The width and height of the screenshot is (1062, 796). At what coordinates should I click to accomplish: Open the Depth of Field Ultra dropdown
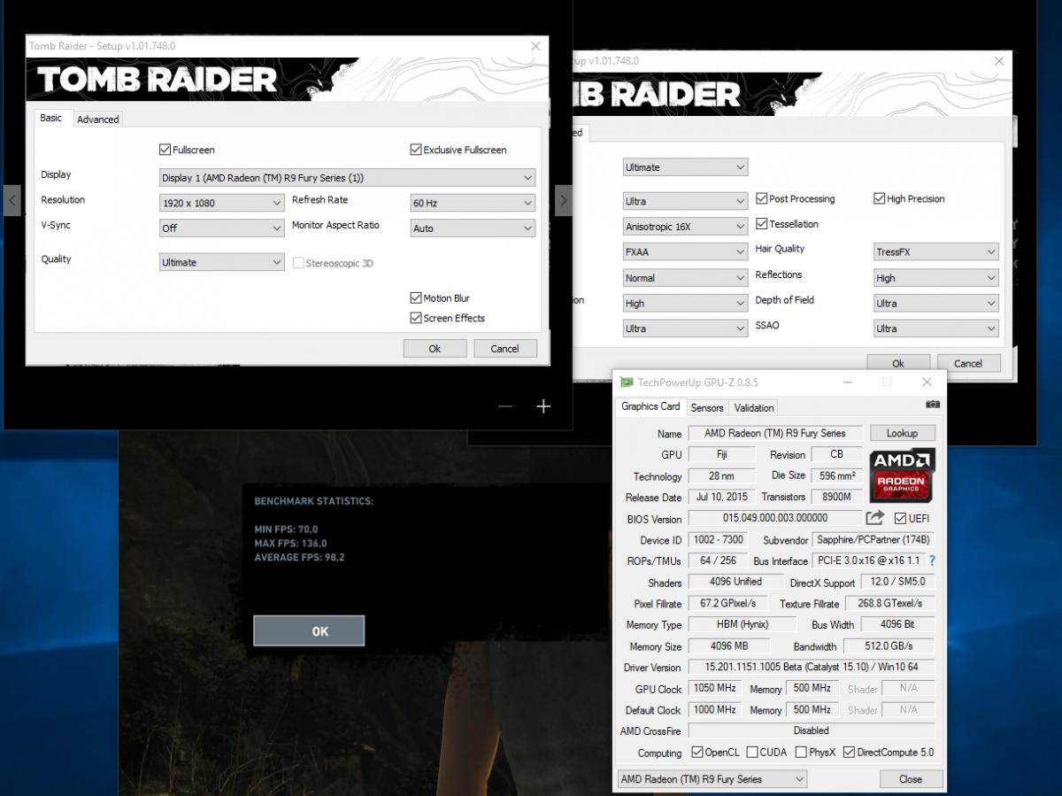coord(936,303)
